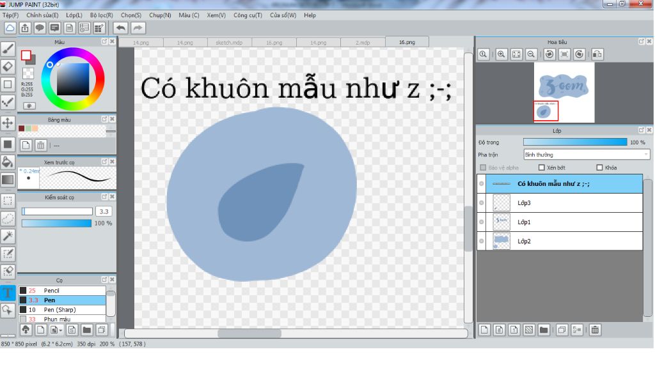This screenshot has height=368, width=655.
Task: Open the Bộ lọc(R) menu
Action: [102, 15]
